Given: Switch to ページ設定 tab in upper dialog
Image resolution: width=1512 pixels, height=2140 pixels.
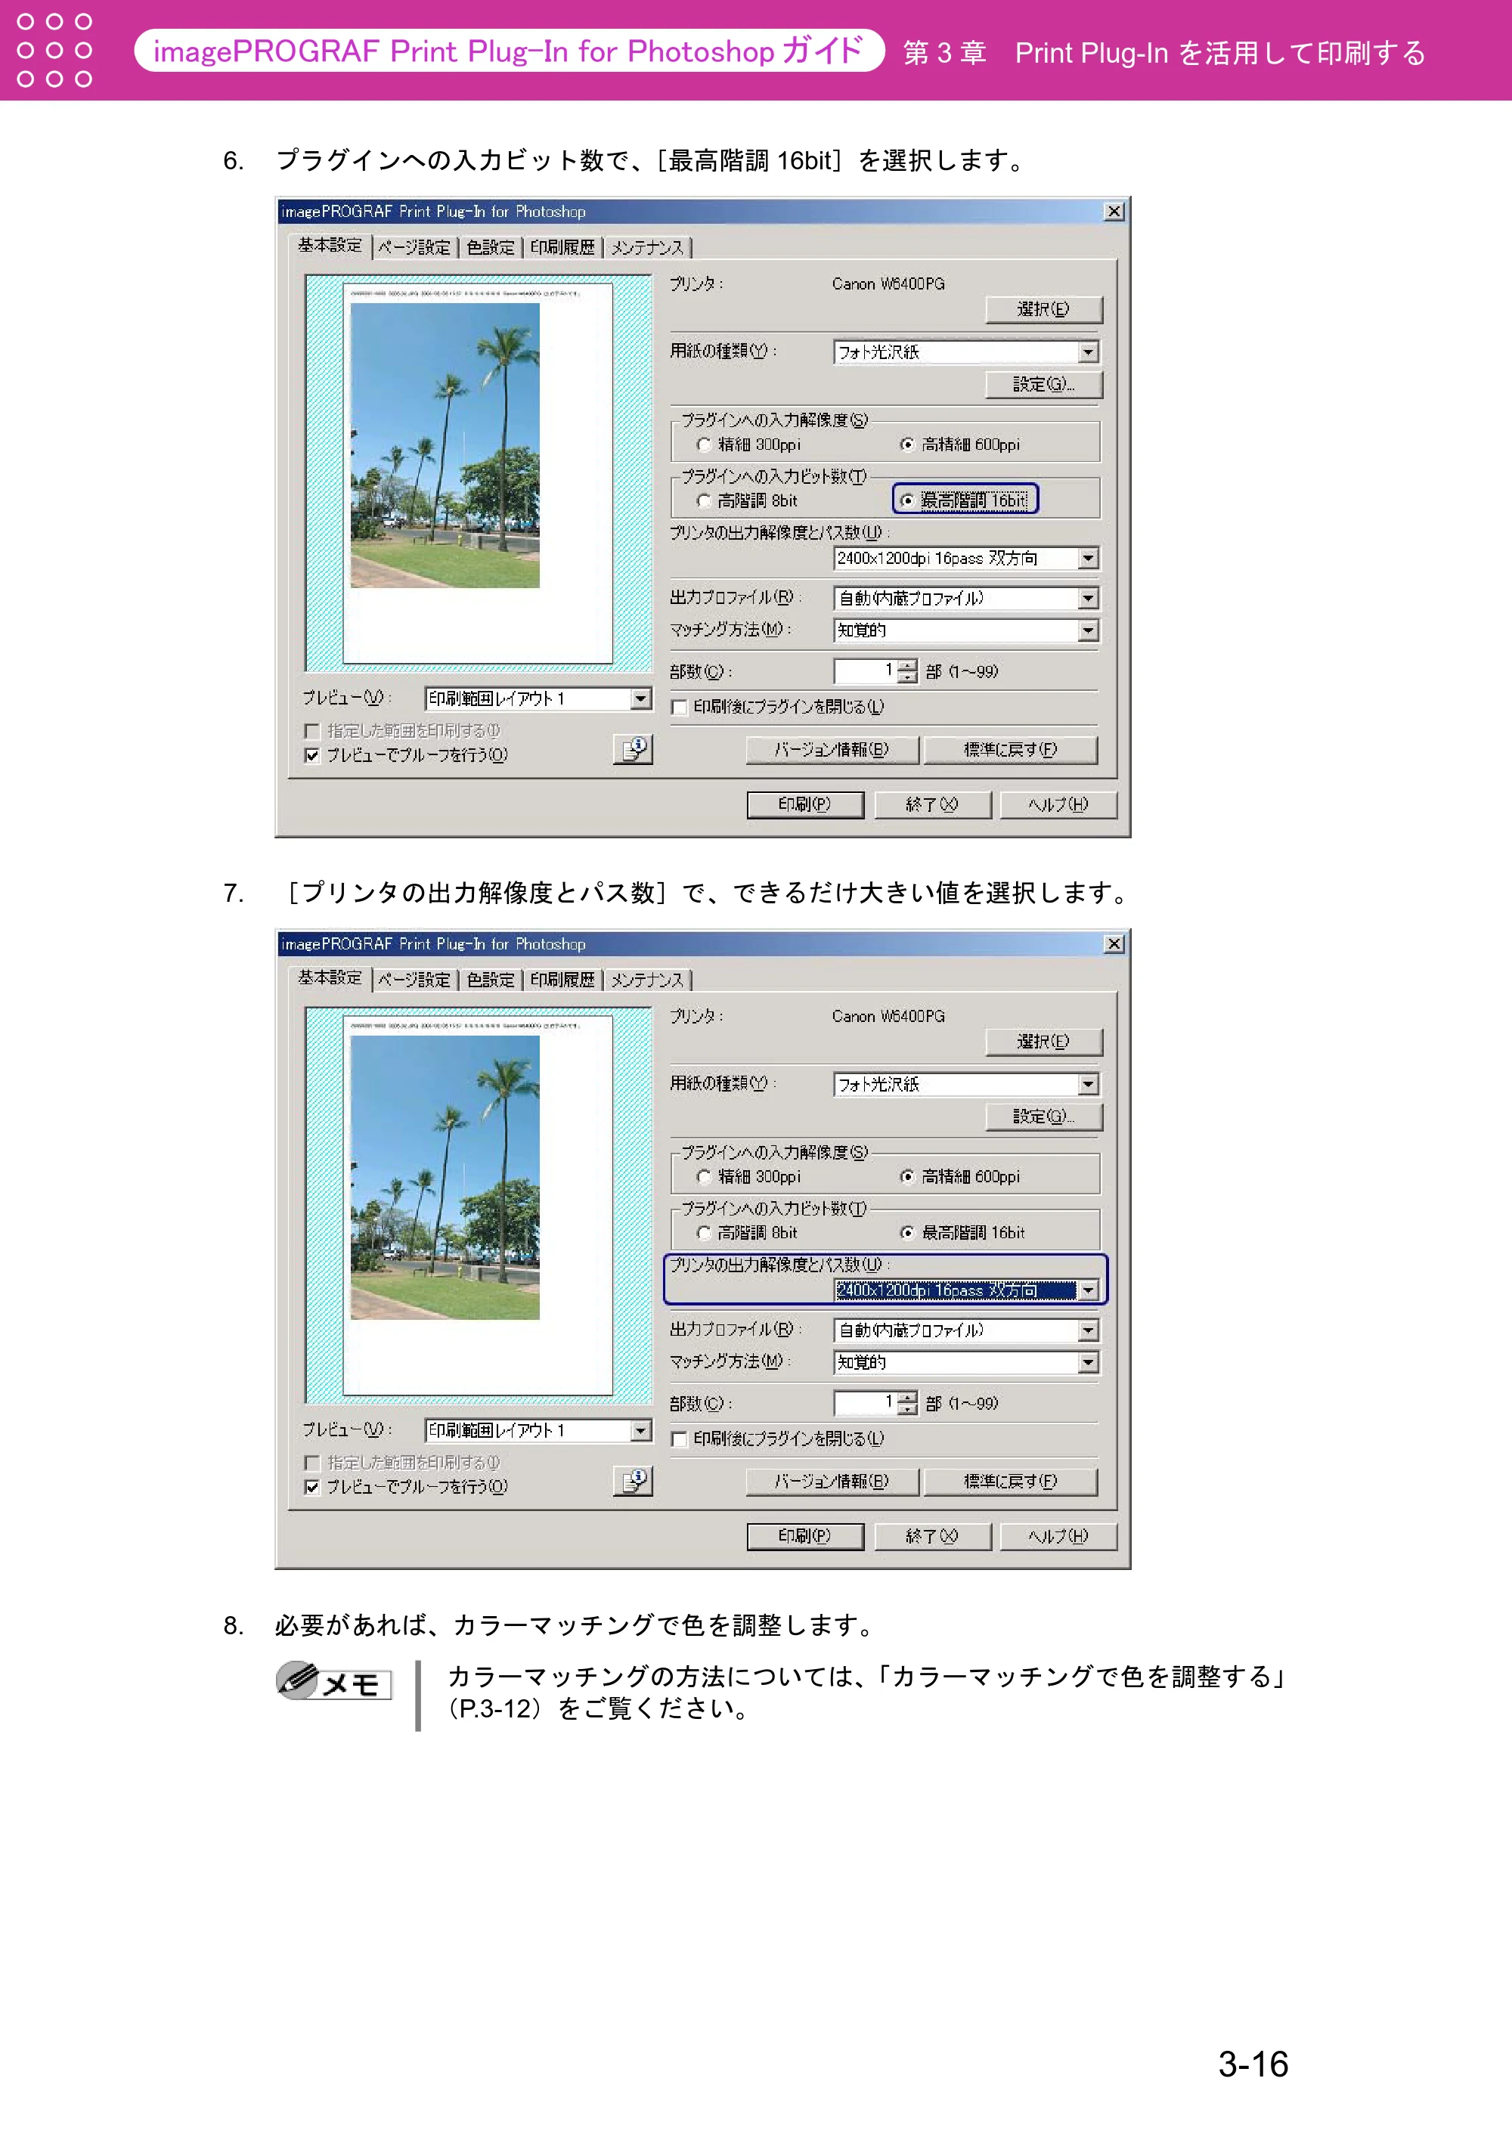Looking at the screenshot, I should coord(414,247).
